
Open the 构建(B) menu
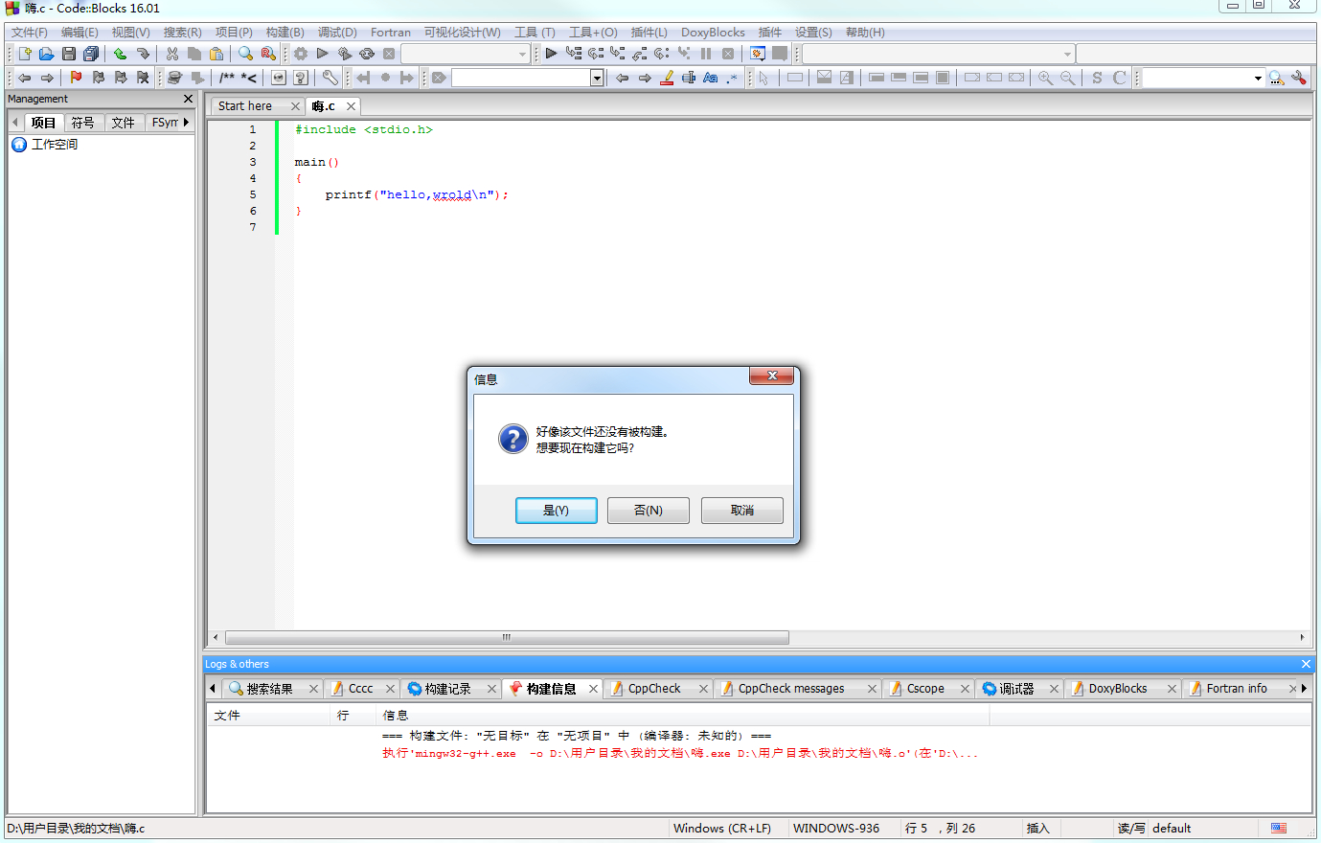click(285, 33)
